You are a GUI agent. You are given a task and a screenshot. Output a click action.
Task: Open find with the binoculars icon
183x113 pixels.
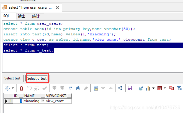coord(78,88)
